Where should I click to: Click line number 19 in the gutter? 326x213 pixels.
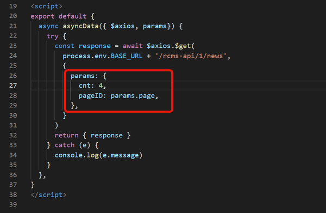[13, 6]
